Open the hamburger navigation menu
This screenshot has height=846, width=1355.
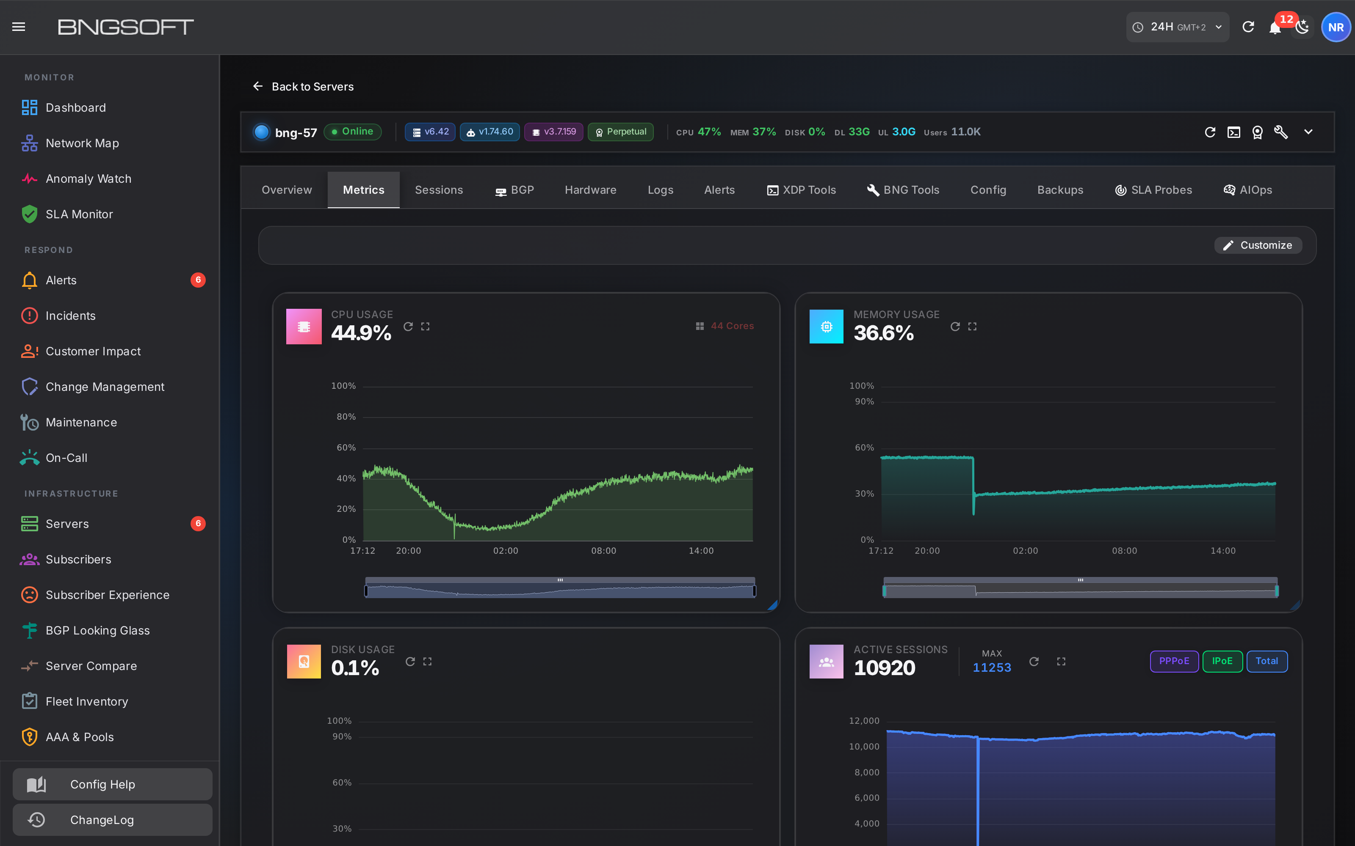click(19, 27)
